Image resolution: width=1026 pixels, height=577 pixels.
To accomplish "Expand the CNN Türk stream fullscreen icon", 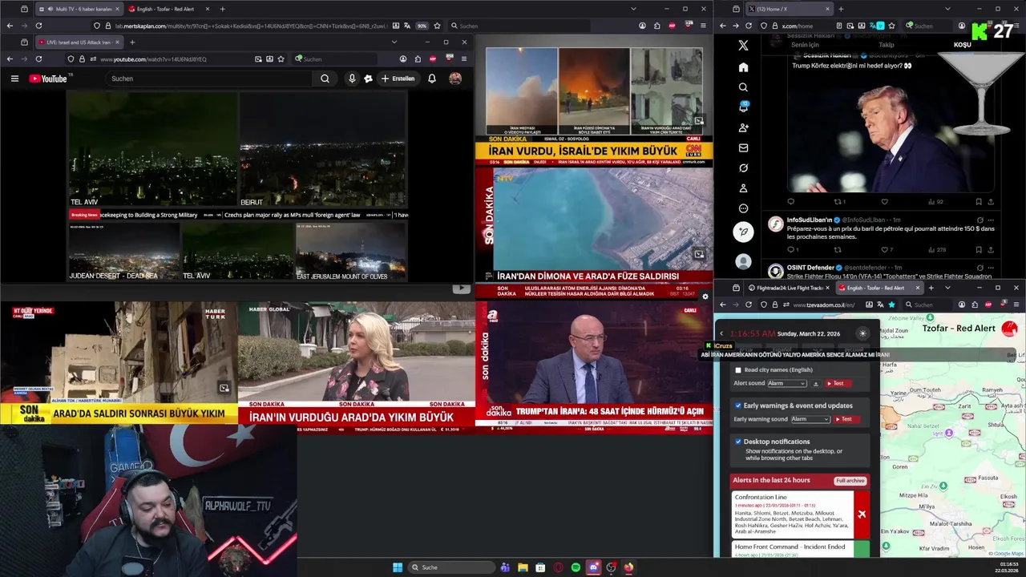I will pos(699,121).
